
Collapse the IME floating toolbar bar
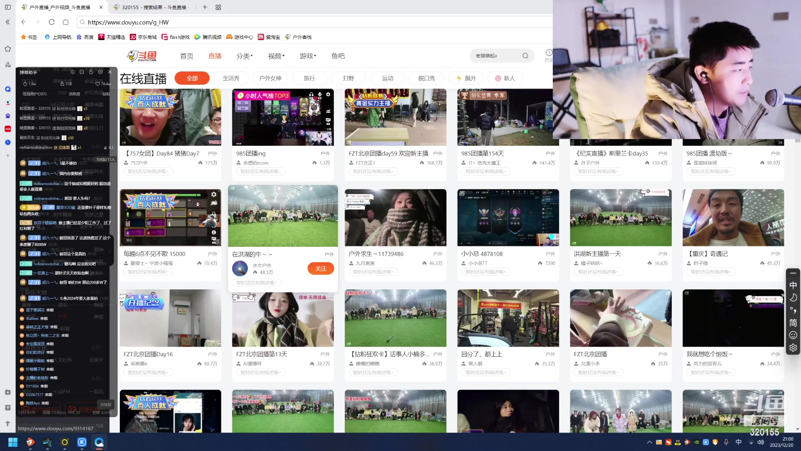pyautogui.click(x=793, y=273)
